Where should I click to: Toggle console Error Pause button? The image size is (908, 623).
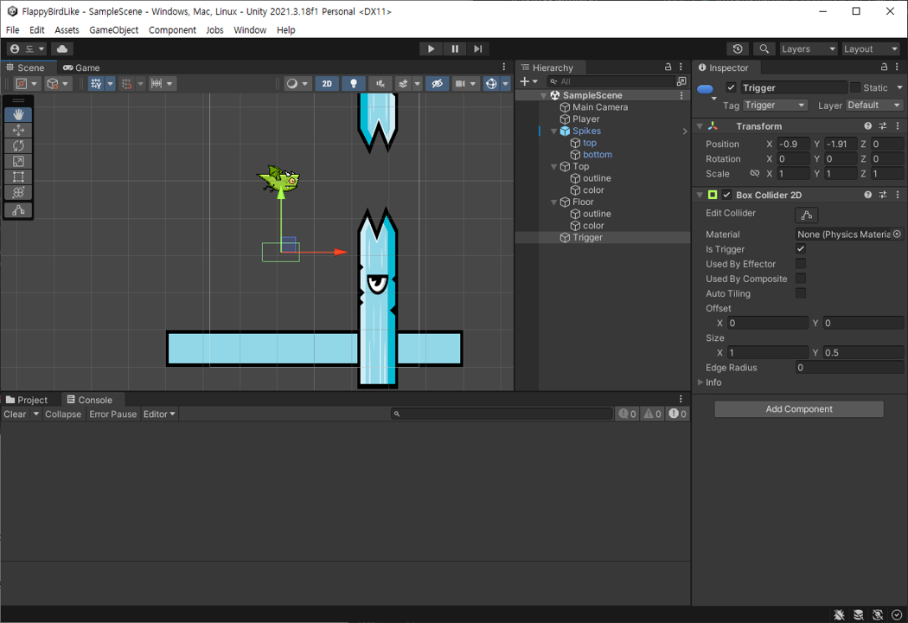[113, 414]
